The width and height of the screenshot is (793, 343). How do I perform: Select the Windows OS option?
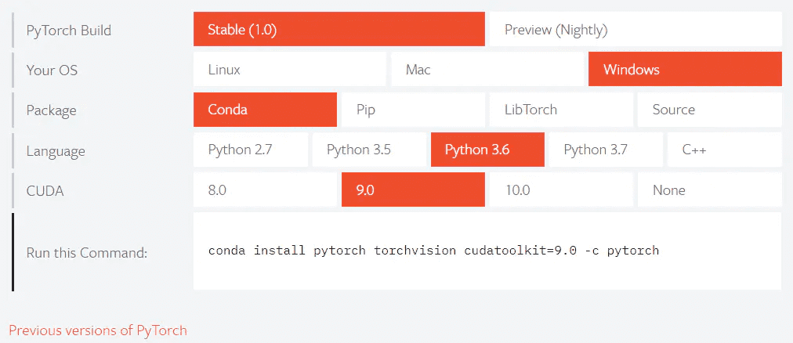point(686,69)
